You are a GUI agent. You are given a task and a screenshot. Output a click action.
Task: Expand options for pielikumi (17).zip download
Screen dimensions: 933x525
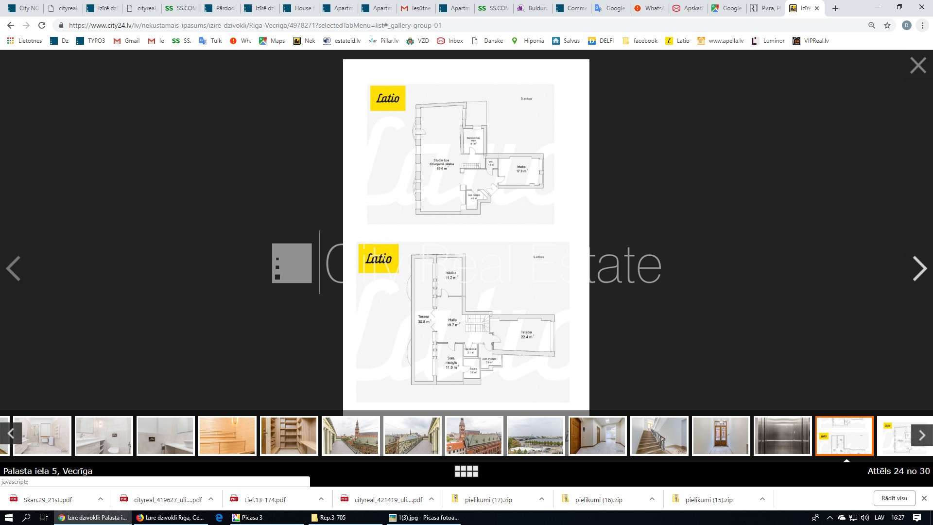tap(542, 499)
